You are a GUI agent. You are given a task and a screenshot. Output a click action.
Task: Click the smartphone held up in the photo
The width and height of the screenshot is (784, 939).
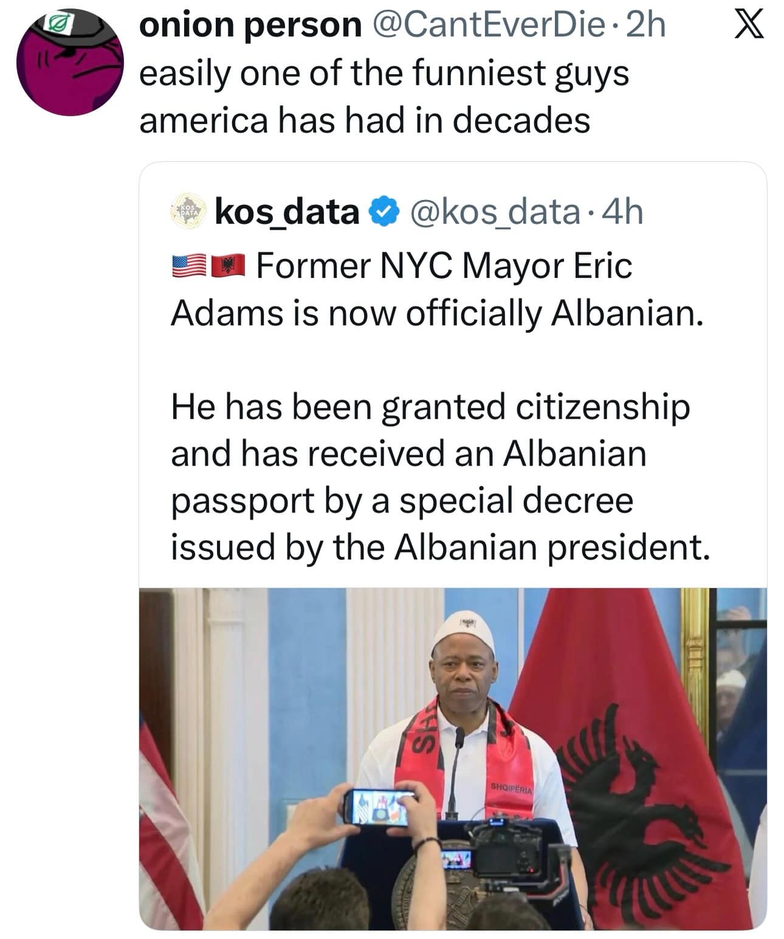[380, 807]
